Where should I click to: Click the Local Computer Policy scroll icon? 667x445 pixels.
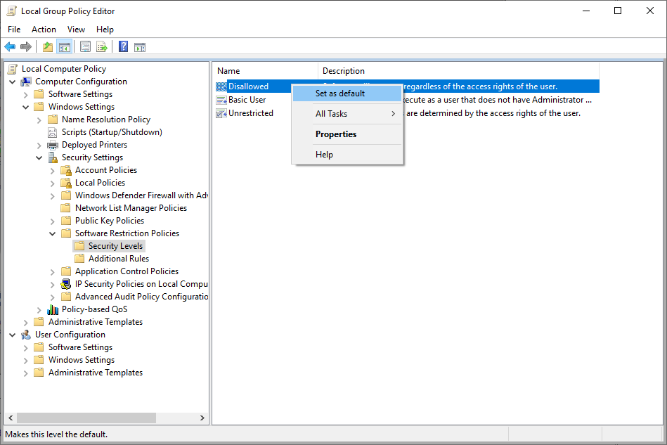click(13, 69)
